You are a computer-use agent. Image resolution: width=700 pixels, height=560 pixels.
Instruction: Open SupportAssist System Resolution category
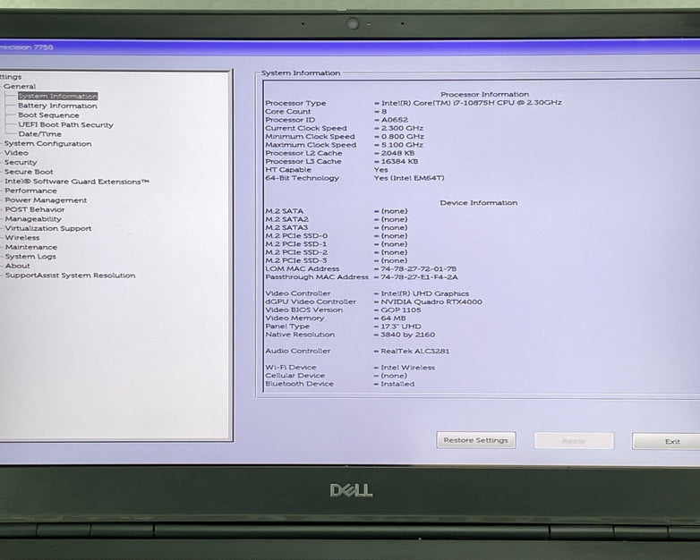(70, 276)
